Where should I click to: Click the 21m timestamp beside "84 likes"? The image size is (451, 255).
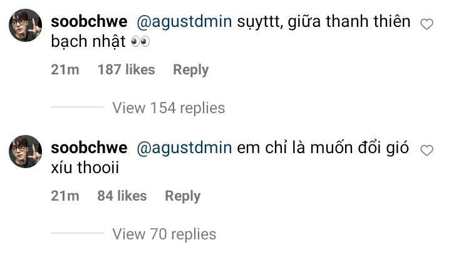point(65,196)
